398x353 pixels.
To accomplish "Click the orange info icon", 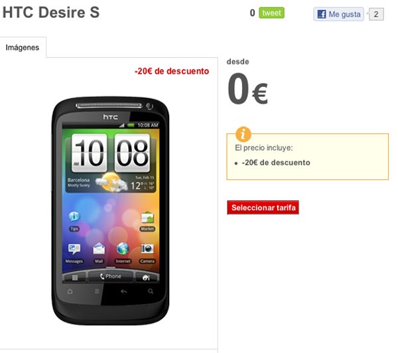I will [x=243, y=133].
